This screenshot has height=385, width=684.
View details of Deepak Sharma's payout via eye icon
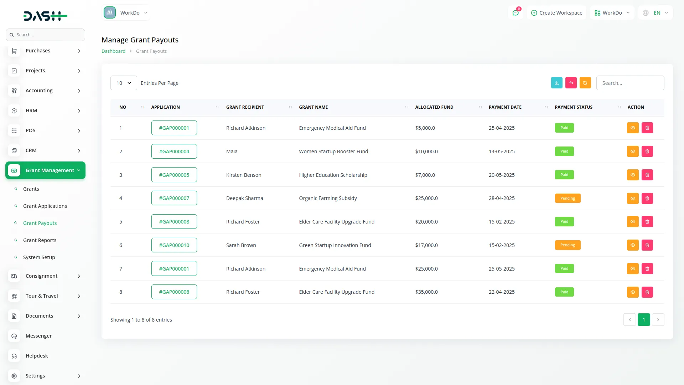pos(632,198)
